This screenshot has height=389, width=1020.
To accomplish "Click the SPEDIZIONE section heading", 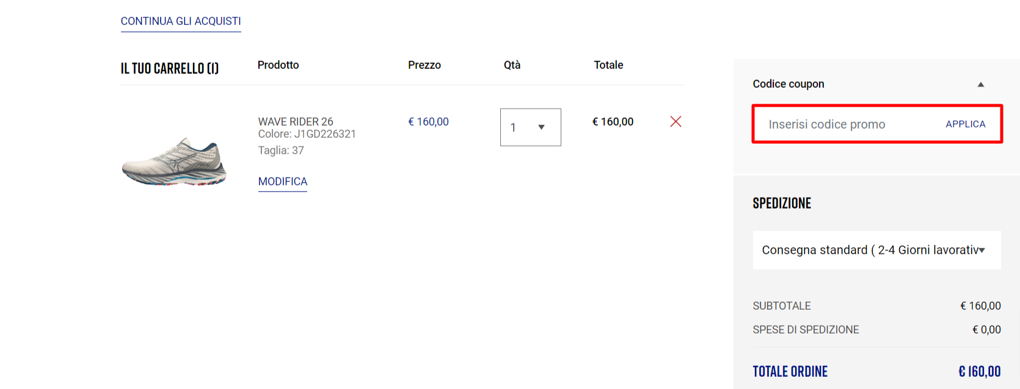I will point(782,203).
